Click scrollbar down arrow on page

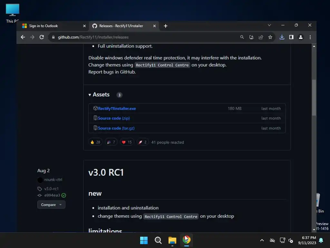click(314, 230)
